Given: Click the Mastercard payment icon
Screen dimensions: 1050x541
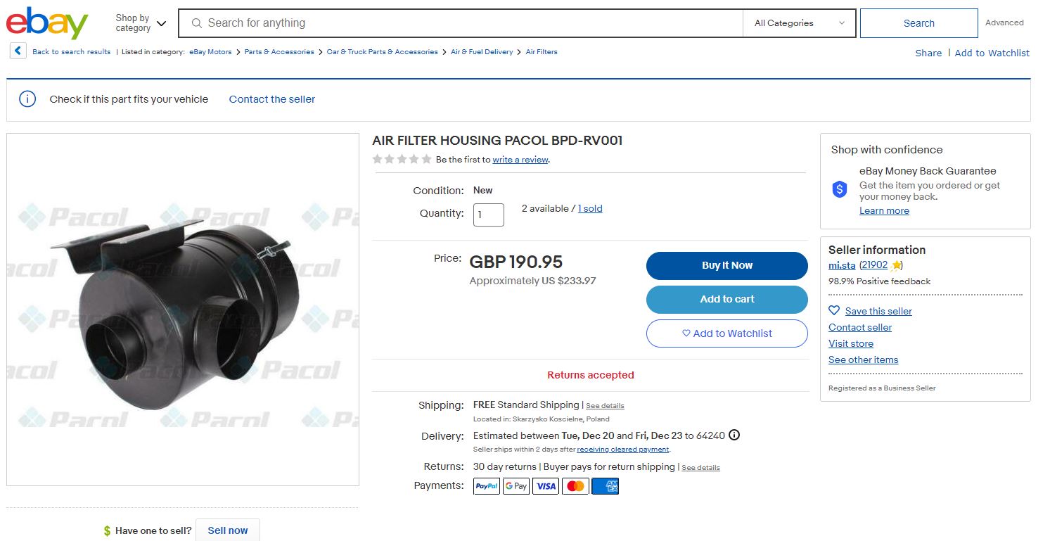Looking at the screenshot, I should pyautogui.click(x=575, y=486).
